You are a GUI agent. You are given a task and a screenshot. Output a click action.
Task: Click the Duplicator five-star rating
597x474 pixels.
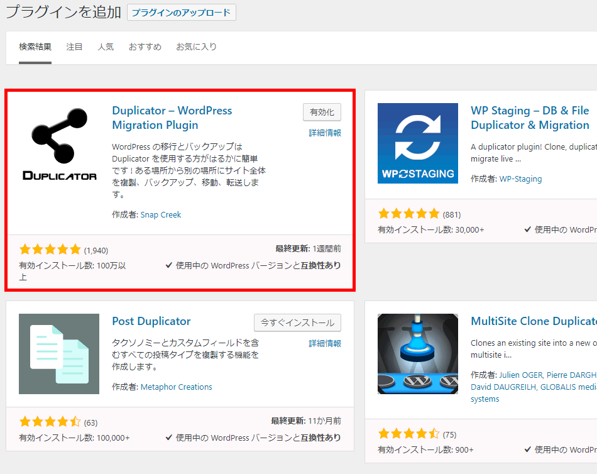pos(50,250)
